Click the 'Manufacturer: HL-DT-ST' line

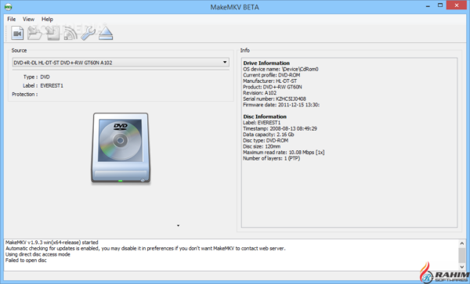tap(269, 81)
